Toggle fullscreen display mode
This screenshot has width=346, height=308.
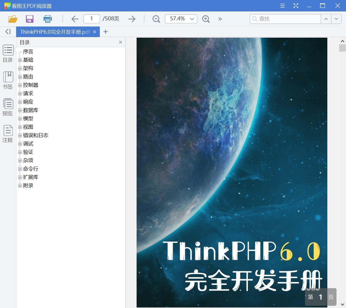pyautogui.click(x=296, y=6)
